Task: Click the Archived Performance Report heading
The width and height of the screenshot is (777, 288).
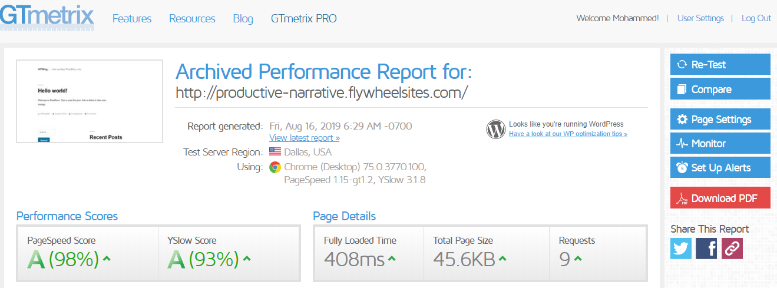Action: (x=324, y=72)
